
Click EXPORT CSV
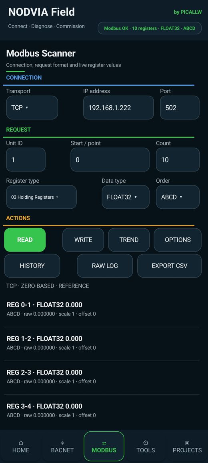click(x=169, y=266)
